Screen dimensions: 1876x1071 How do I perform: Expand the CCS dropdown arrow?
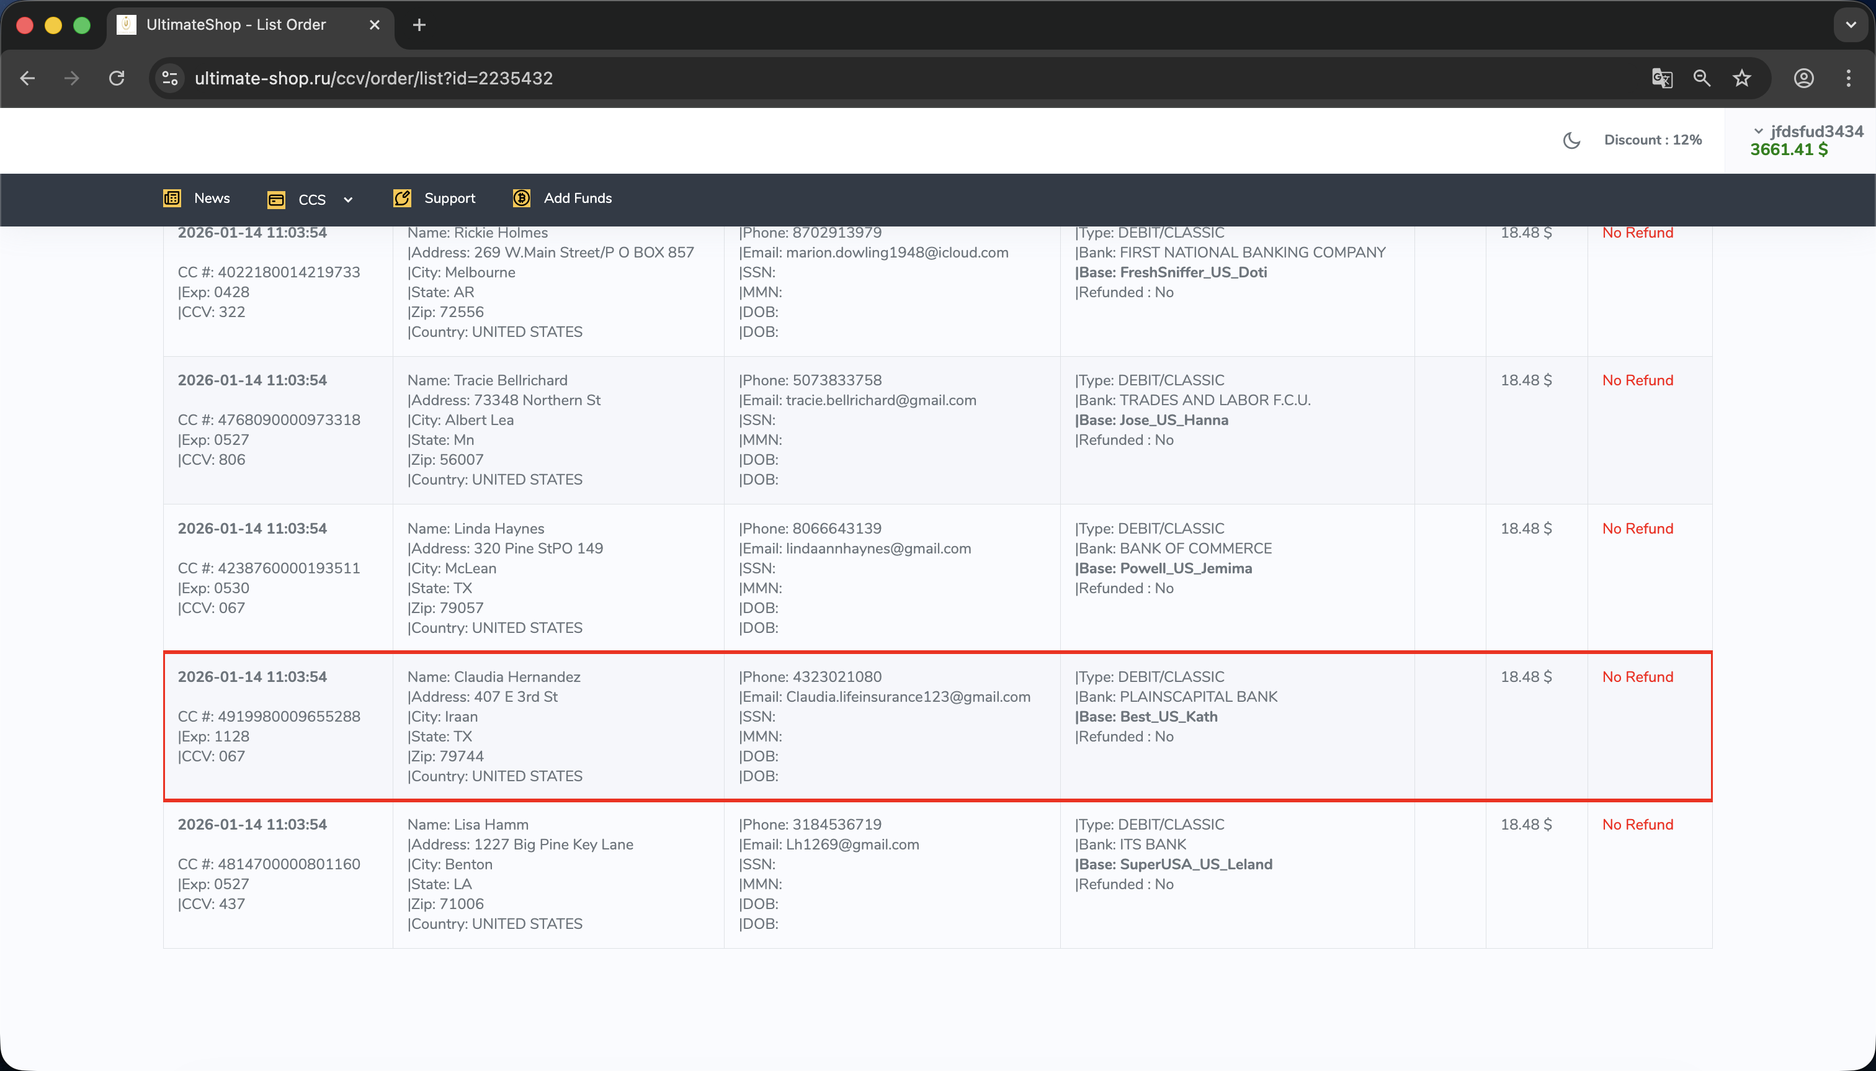pyautogui.click(x=348, y=199)
